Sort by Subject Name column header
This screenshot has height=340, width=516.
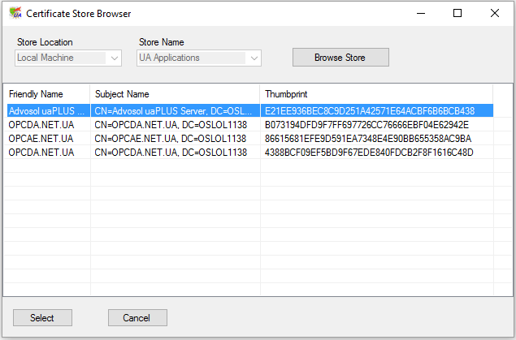[x=175, y=94]
